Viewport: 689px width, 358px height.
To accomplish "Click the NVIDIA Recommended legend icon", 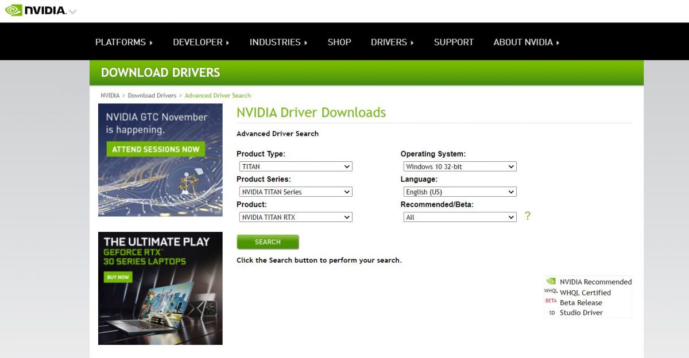I will (551, 282).
